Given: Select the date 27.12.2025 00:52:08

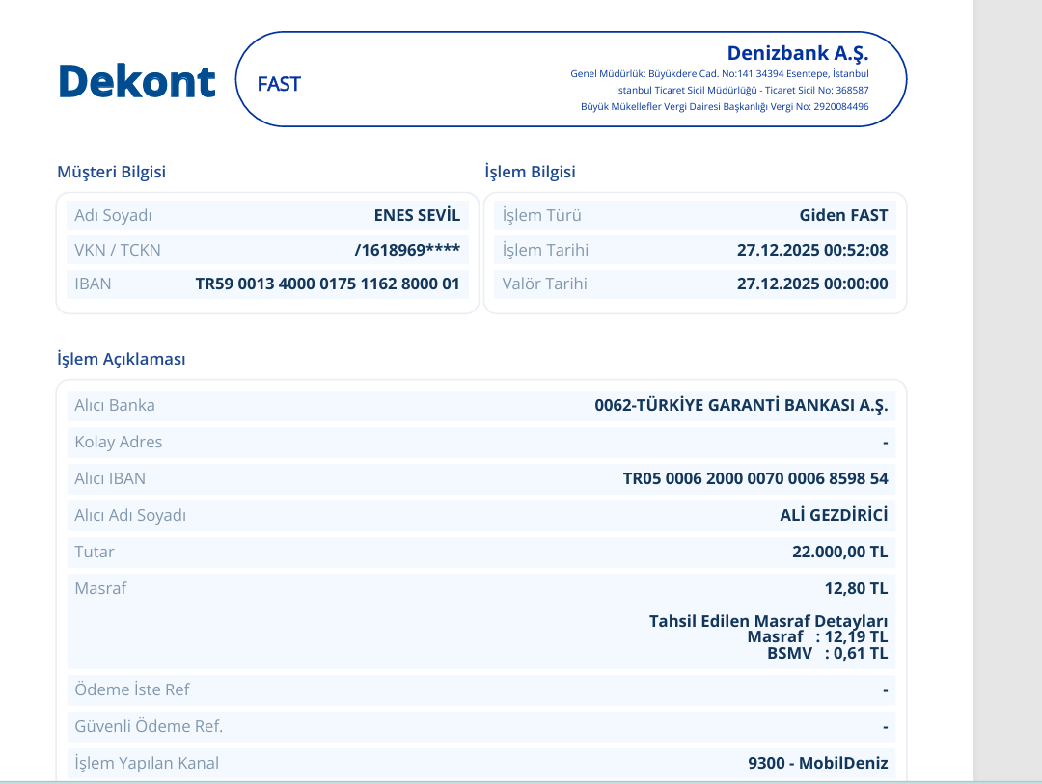Looking at the screenshot, I should coord(812,250).
